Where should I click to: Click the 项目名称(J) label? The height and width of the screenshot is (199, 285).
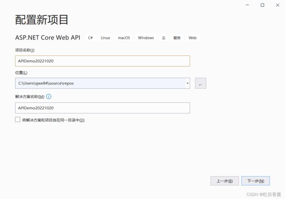(25, 50)
